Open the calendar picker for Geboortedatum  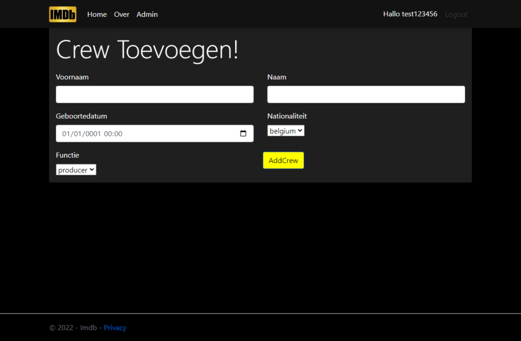tap(243, 134)
